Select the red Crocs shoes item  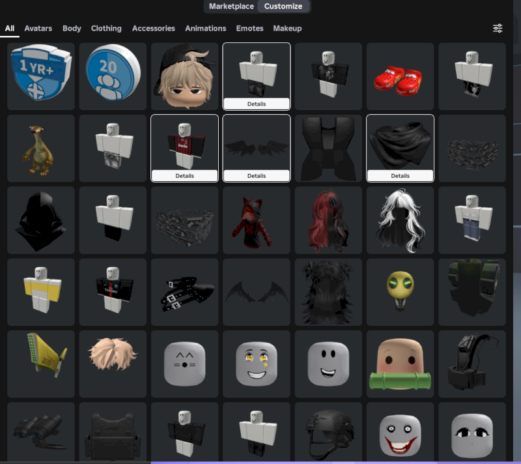coord(400,76)
